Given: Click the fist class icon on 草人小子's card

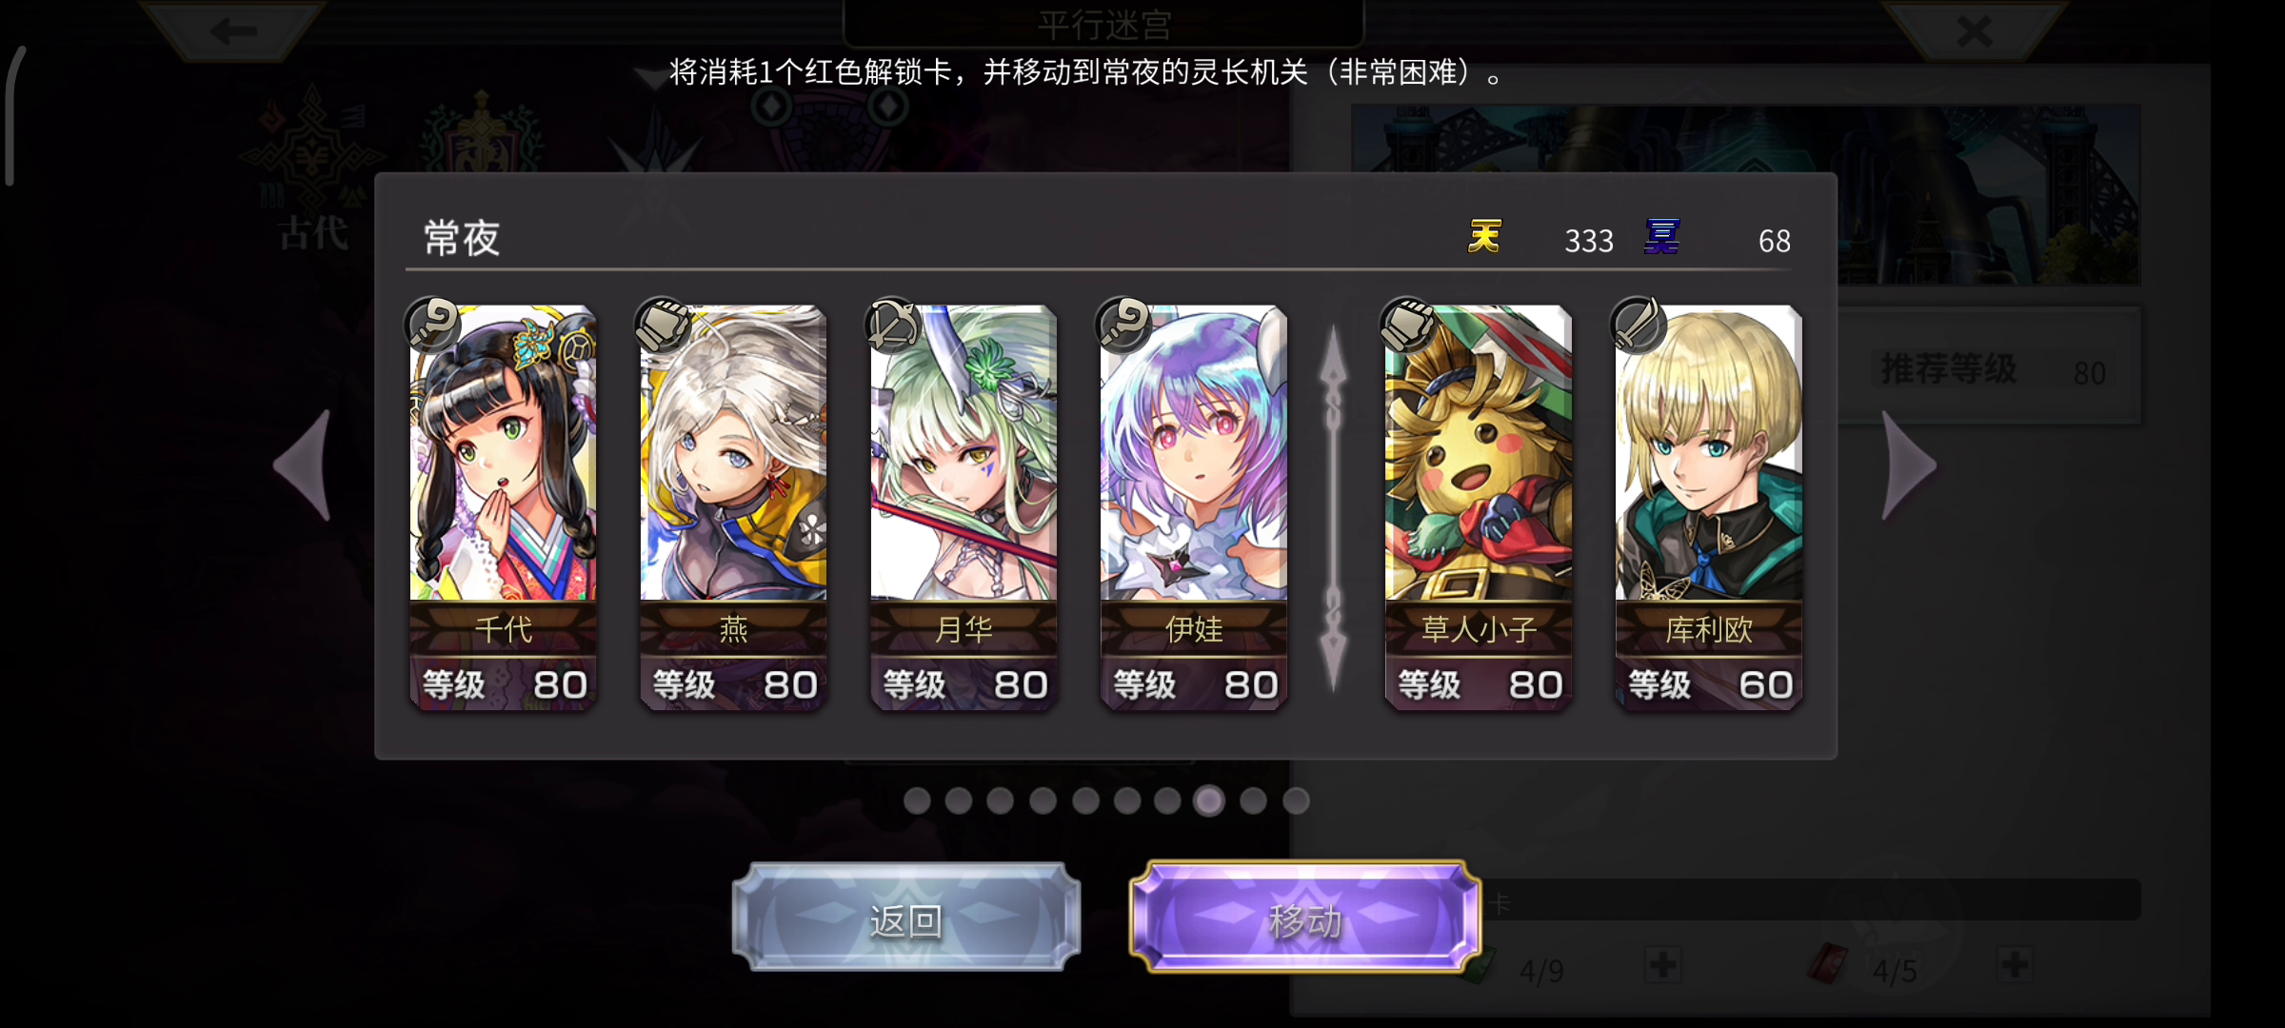Looking at the screenshot, I should coord(1408,326).
